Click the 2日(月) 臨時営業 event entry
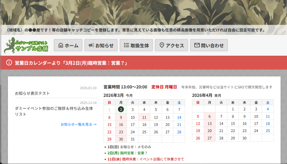The height and width of the screenshot is (164, 287). pyautogui.click(x=127, y=153)
